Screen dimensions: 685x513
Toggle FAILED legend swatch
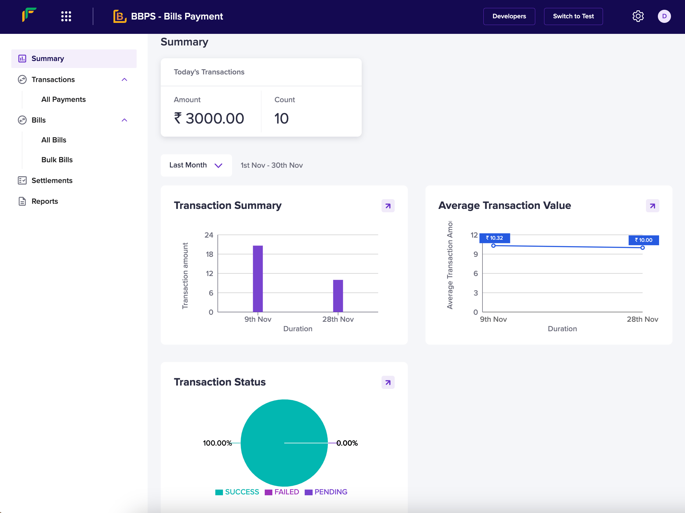268,492
